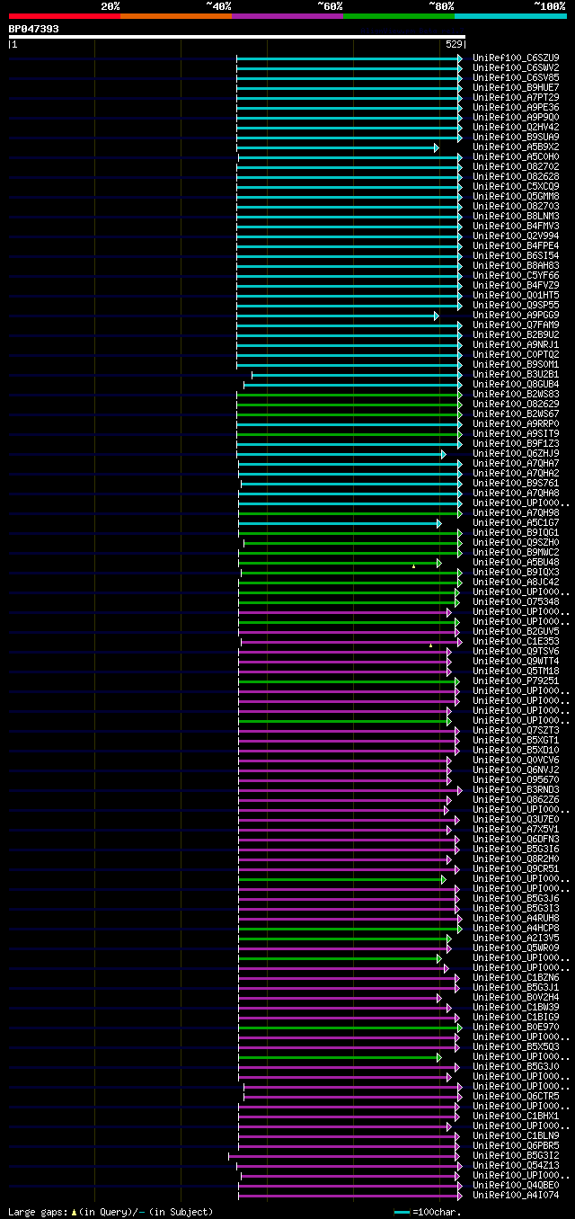The height and width of the screenshot is (1219, 575).
Task: Click label UniRef100_B5X5Q3
Action: click(x=516, y=1046)
